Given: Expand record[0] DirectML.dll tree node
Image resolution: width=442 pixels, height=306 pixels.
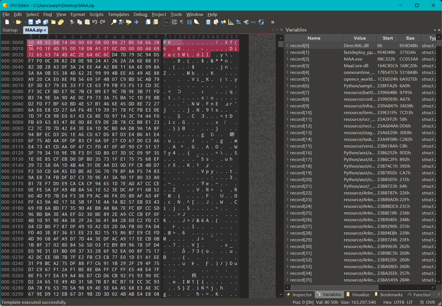Looking at the screenshot, I should 287,45.
